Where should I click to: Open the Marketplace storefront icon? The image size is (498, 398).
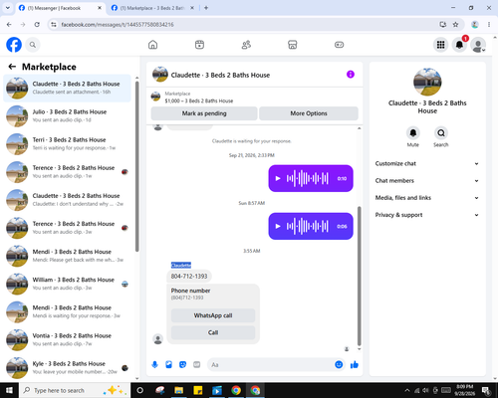pos(292,45)
